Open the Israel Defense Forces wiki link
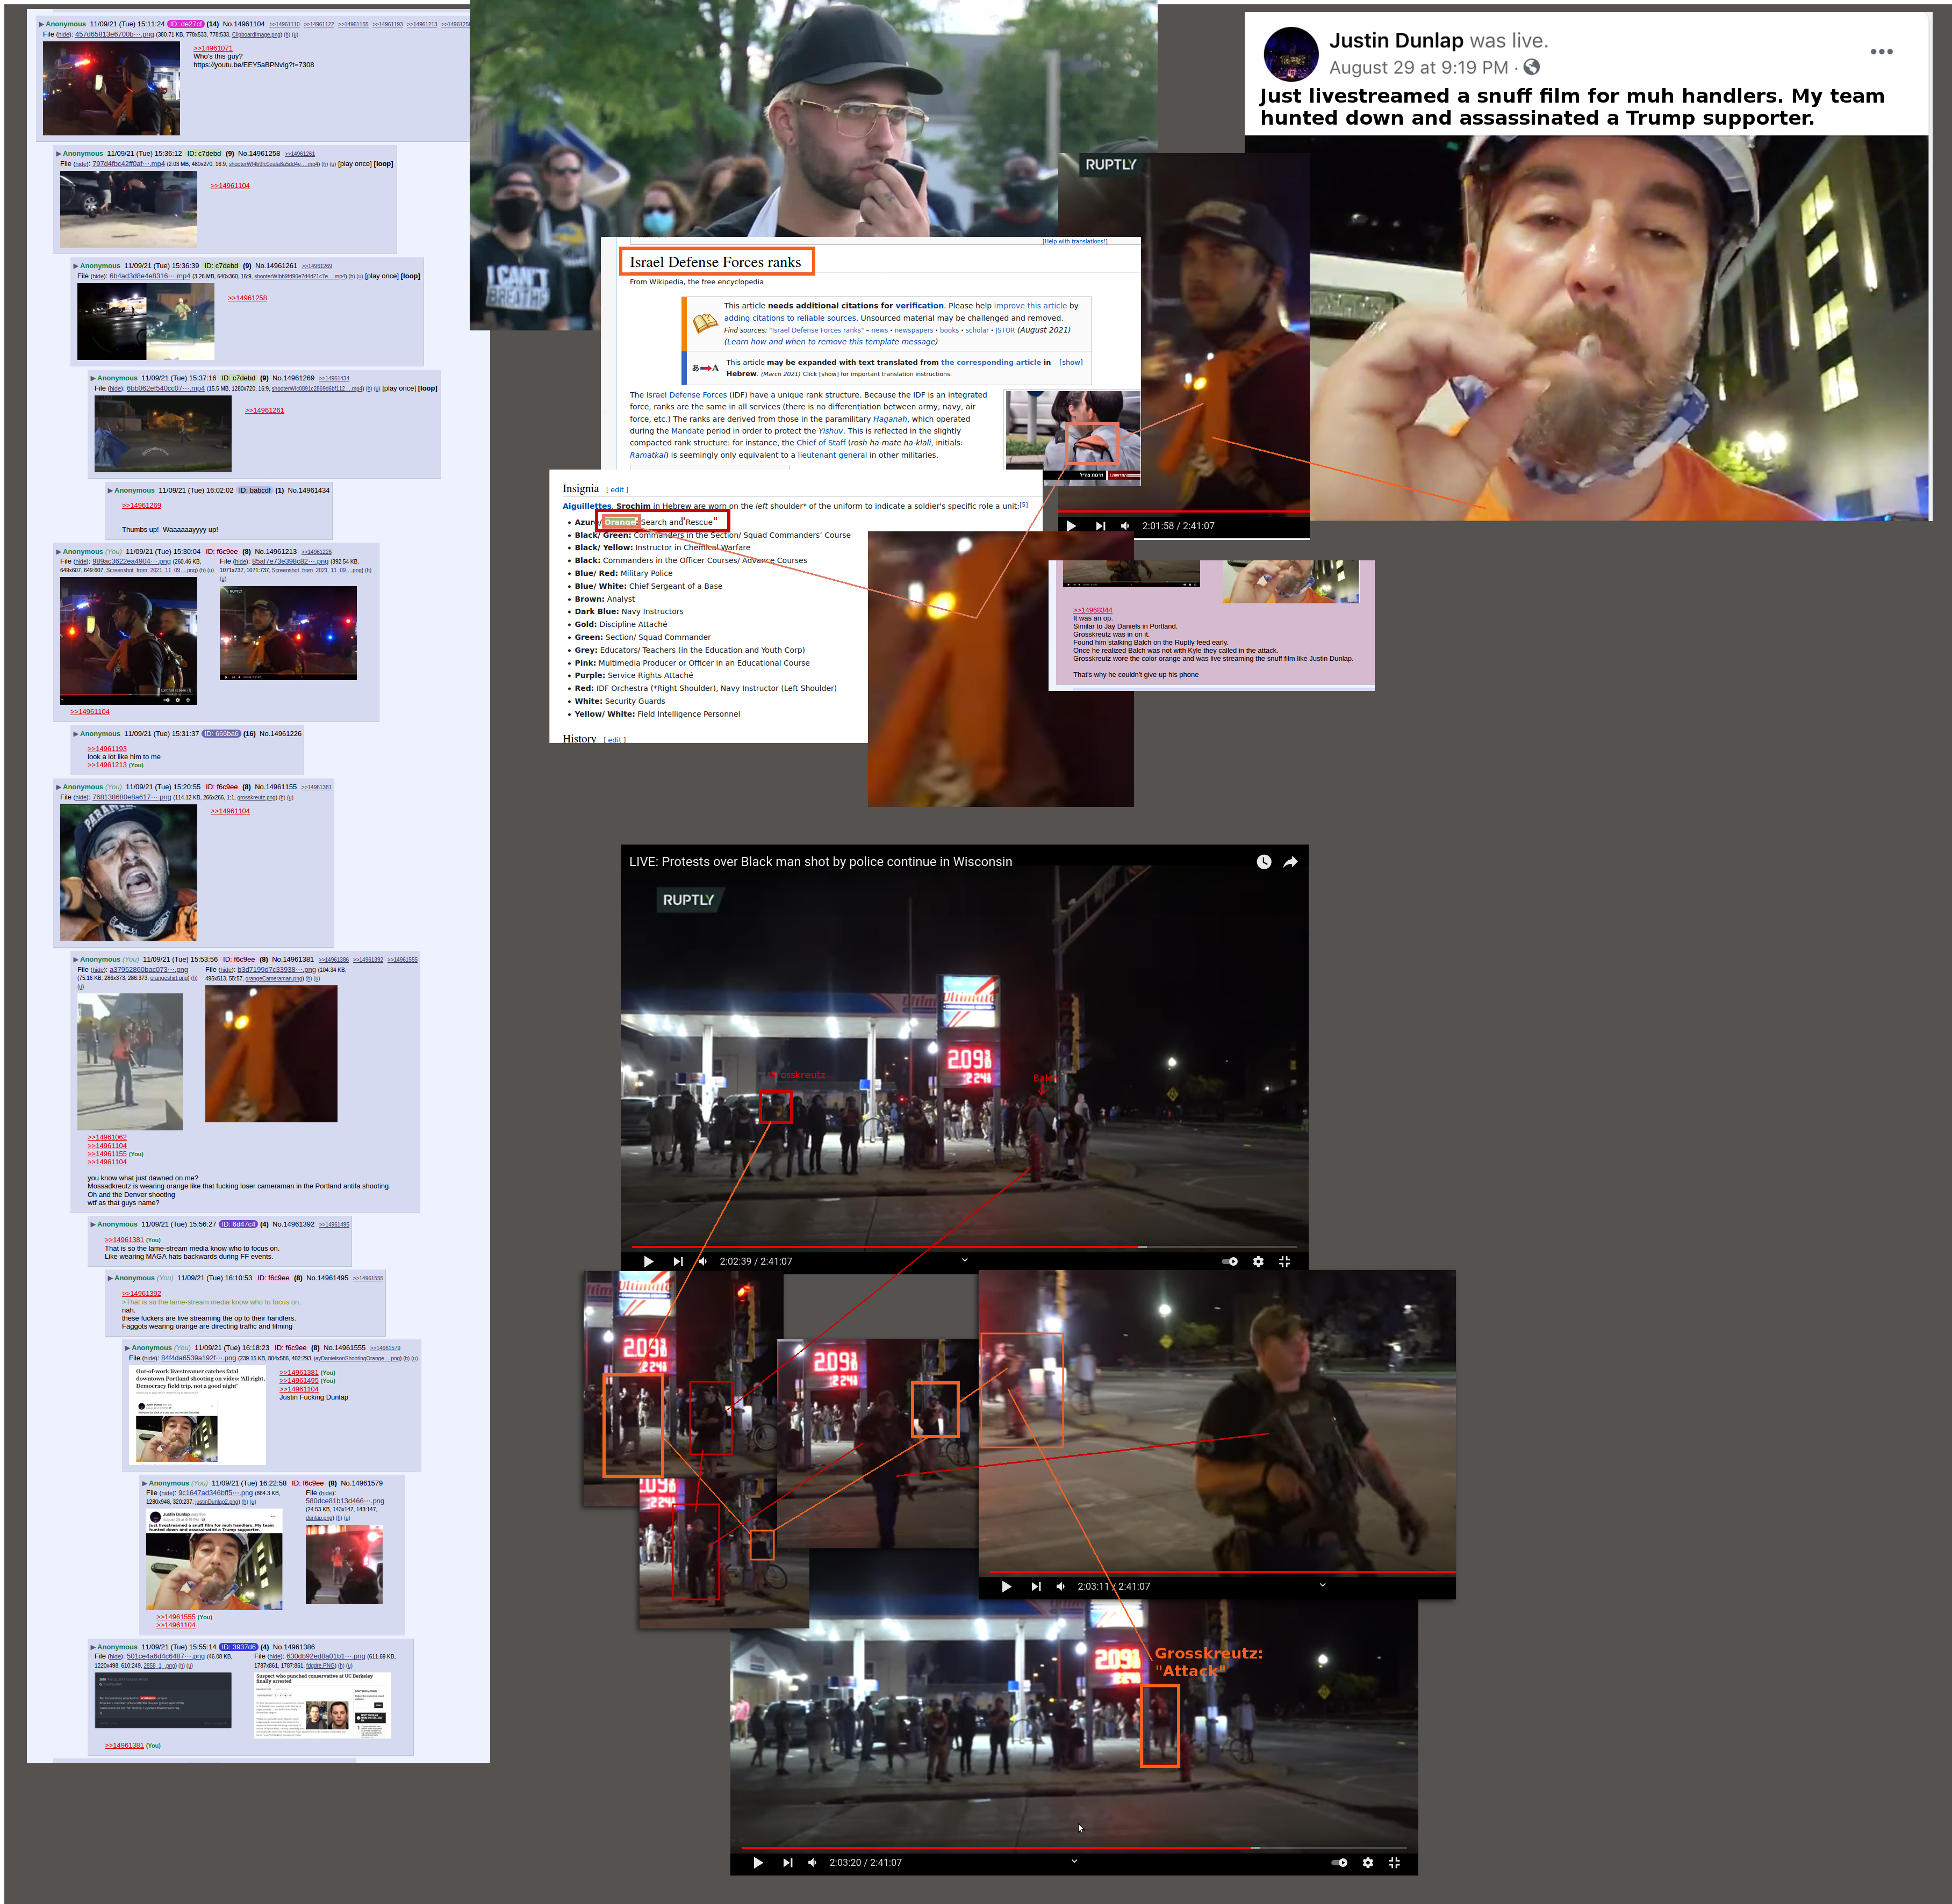This screenshot has width=1952, height=1904. tap(686, 395)
